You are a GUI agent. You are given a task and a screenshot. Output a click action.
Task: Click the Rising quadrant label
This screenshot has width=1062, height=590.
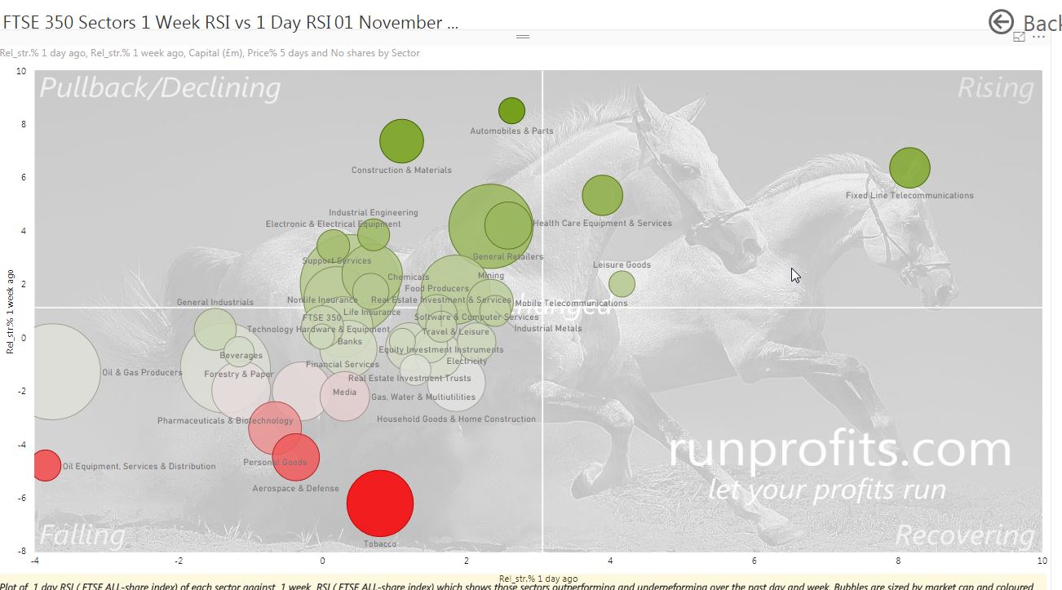pos(995,87)
